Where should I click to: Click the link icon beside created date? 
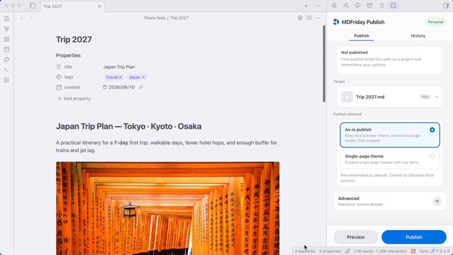point(140,87)
